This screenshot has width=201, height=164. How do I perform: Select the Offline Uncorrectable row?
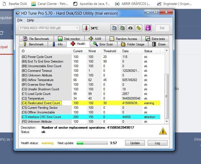(91, 112)
